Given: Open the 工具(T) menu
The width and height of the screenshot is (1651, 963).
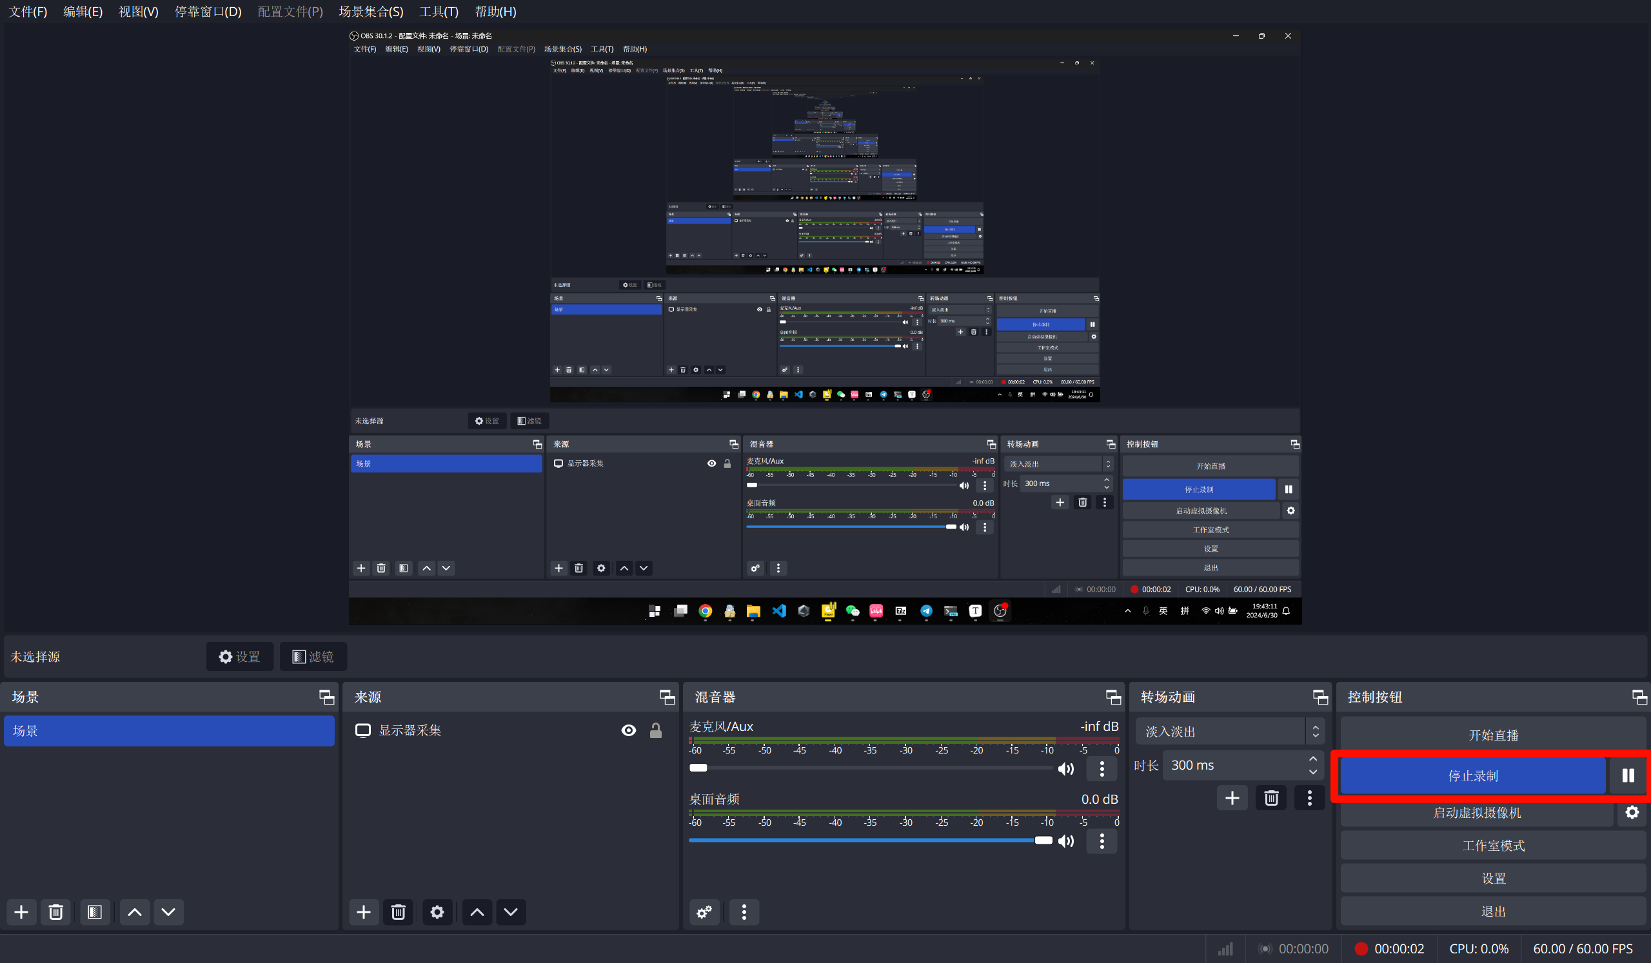Looking at the screenshot, I should [x=439, y=12].
